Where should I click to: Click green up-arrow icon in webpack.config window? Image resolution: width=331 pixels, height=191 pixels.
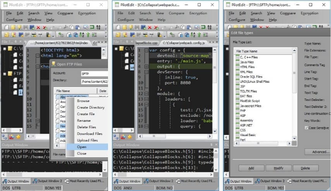199,34
